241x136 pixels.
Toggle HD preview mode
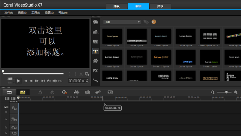pyautogui.click(x=60, y=81)
